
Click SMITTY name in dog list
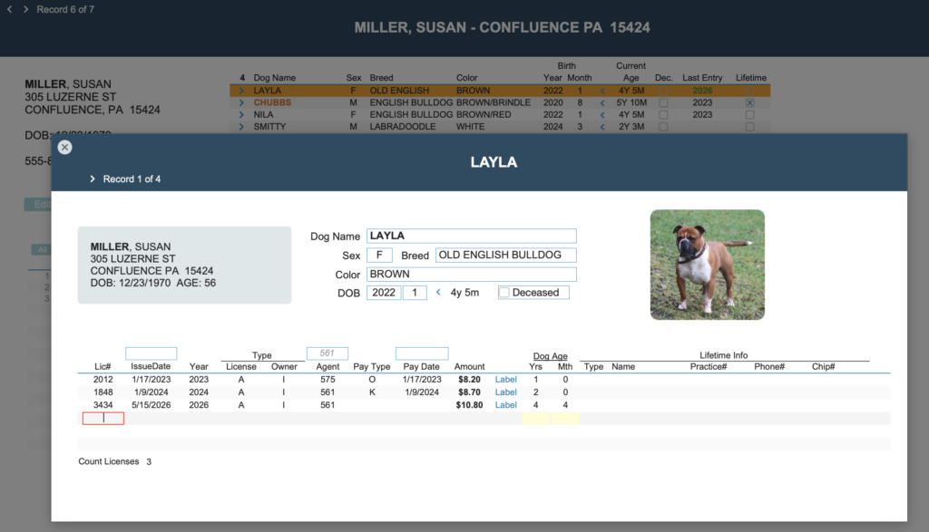pos(269,127)
